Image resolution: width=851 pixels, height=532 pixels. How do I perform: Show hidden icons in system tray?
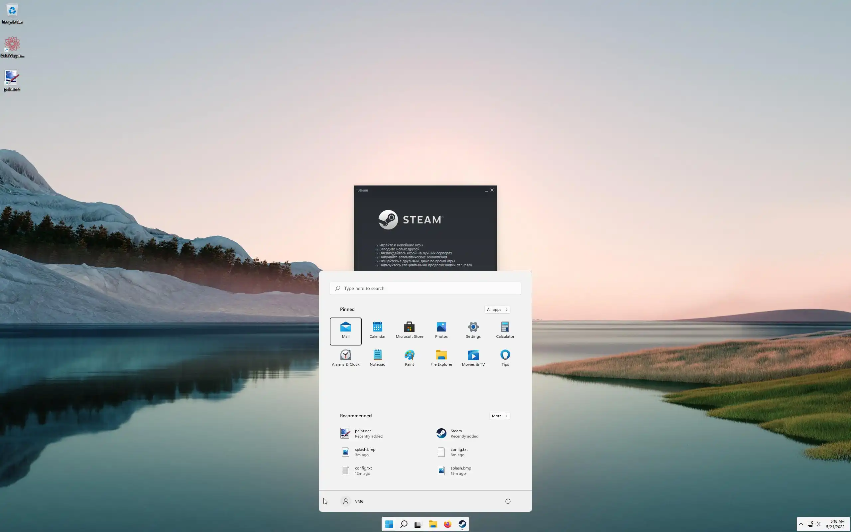coord(801,524)
